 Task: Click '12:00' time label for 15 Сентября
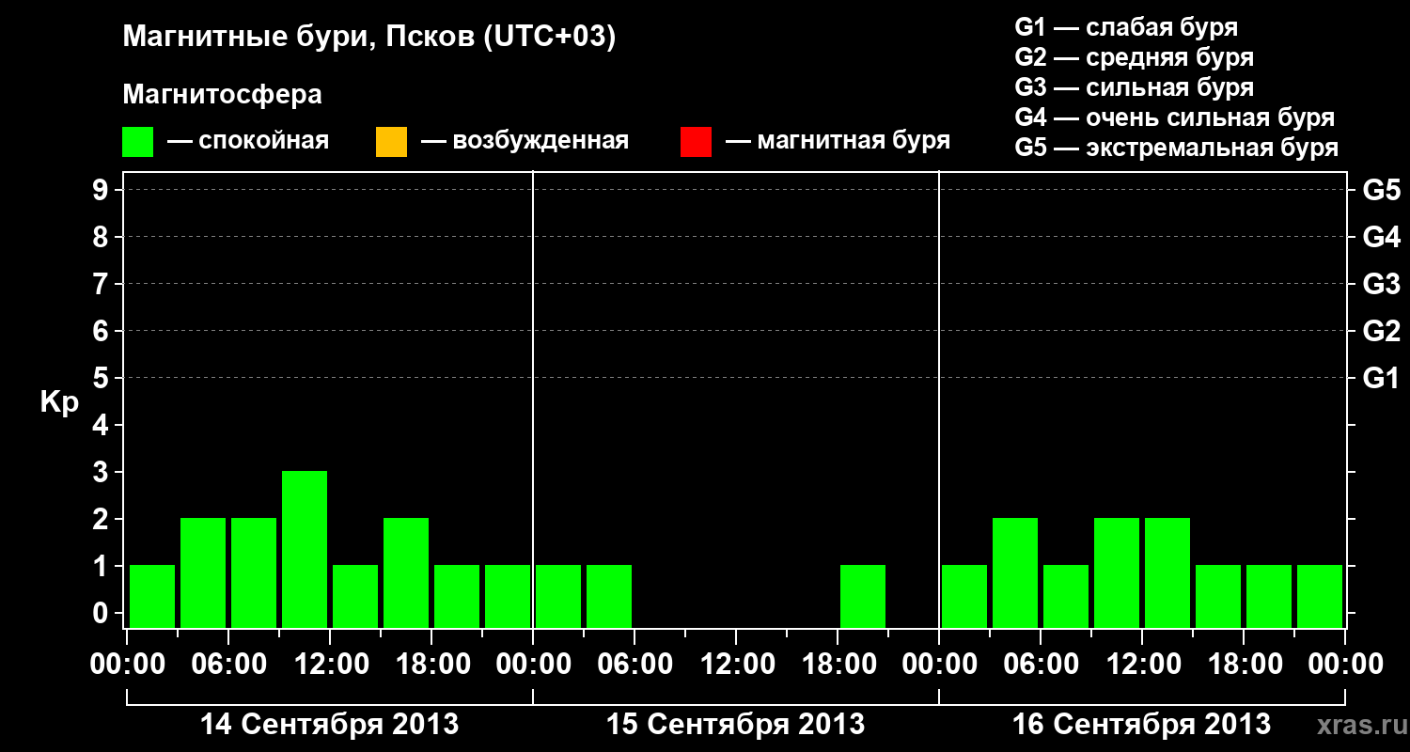736,665
